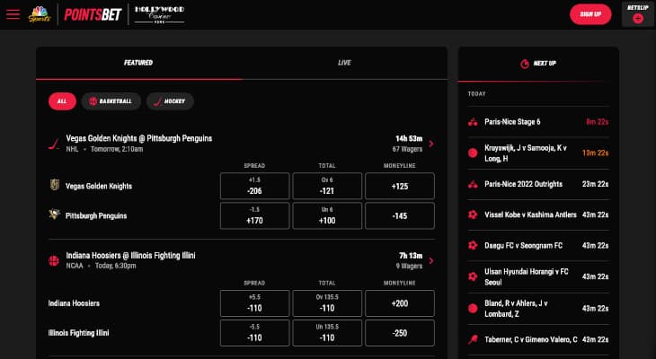
Task: Select Illinois Fighting Illini moneyline -250
Action: pos(400,333)
